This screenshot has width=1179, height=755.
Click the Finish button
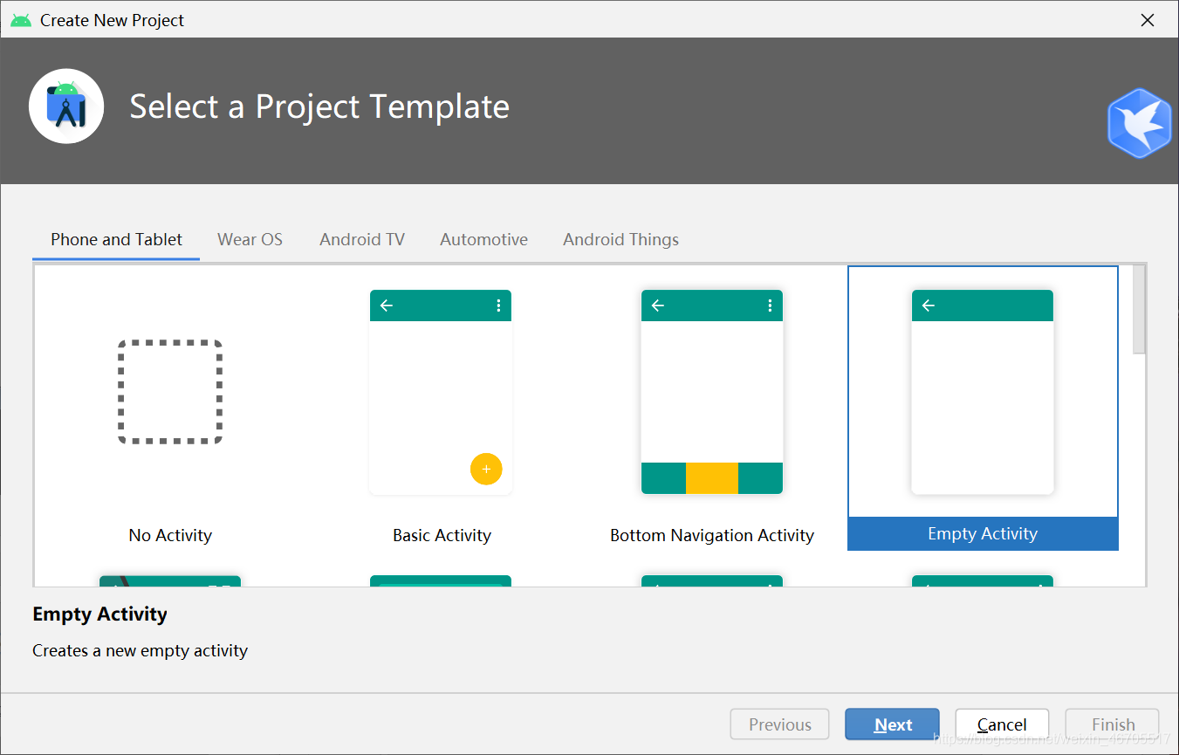pos(1113,724)
